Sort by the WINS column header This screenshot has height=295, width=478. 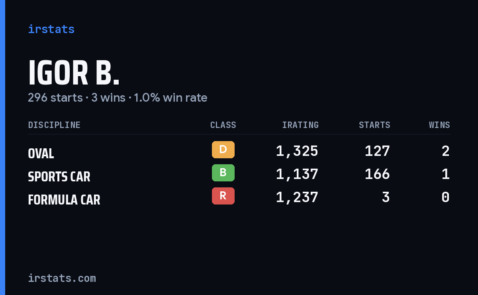click(439, 125)
